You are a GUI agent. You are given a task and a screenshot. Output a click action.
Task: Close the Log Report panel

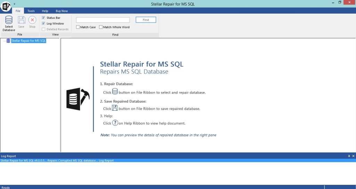353,156
